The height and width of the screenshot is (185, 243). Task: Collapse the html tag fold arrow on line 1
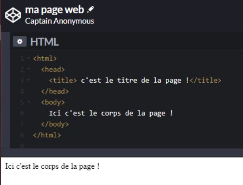pyautogui.click(x=28, y=58)
